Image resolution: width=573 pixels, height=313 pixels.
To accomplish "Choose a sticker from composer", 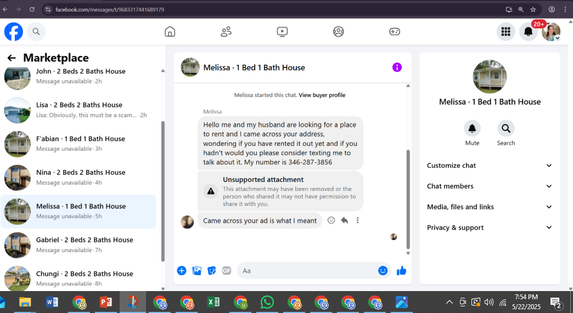I will [212, 271].
